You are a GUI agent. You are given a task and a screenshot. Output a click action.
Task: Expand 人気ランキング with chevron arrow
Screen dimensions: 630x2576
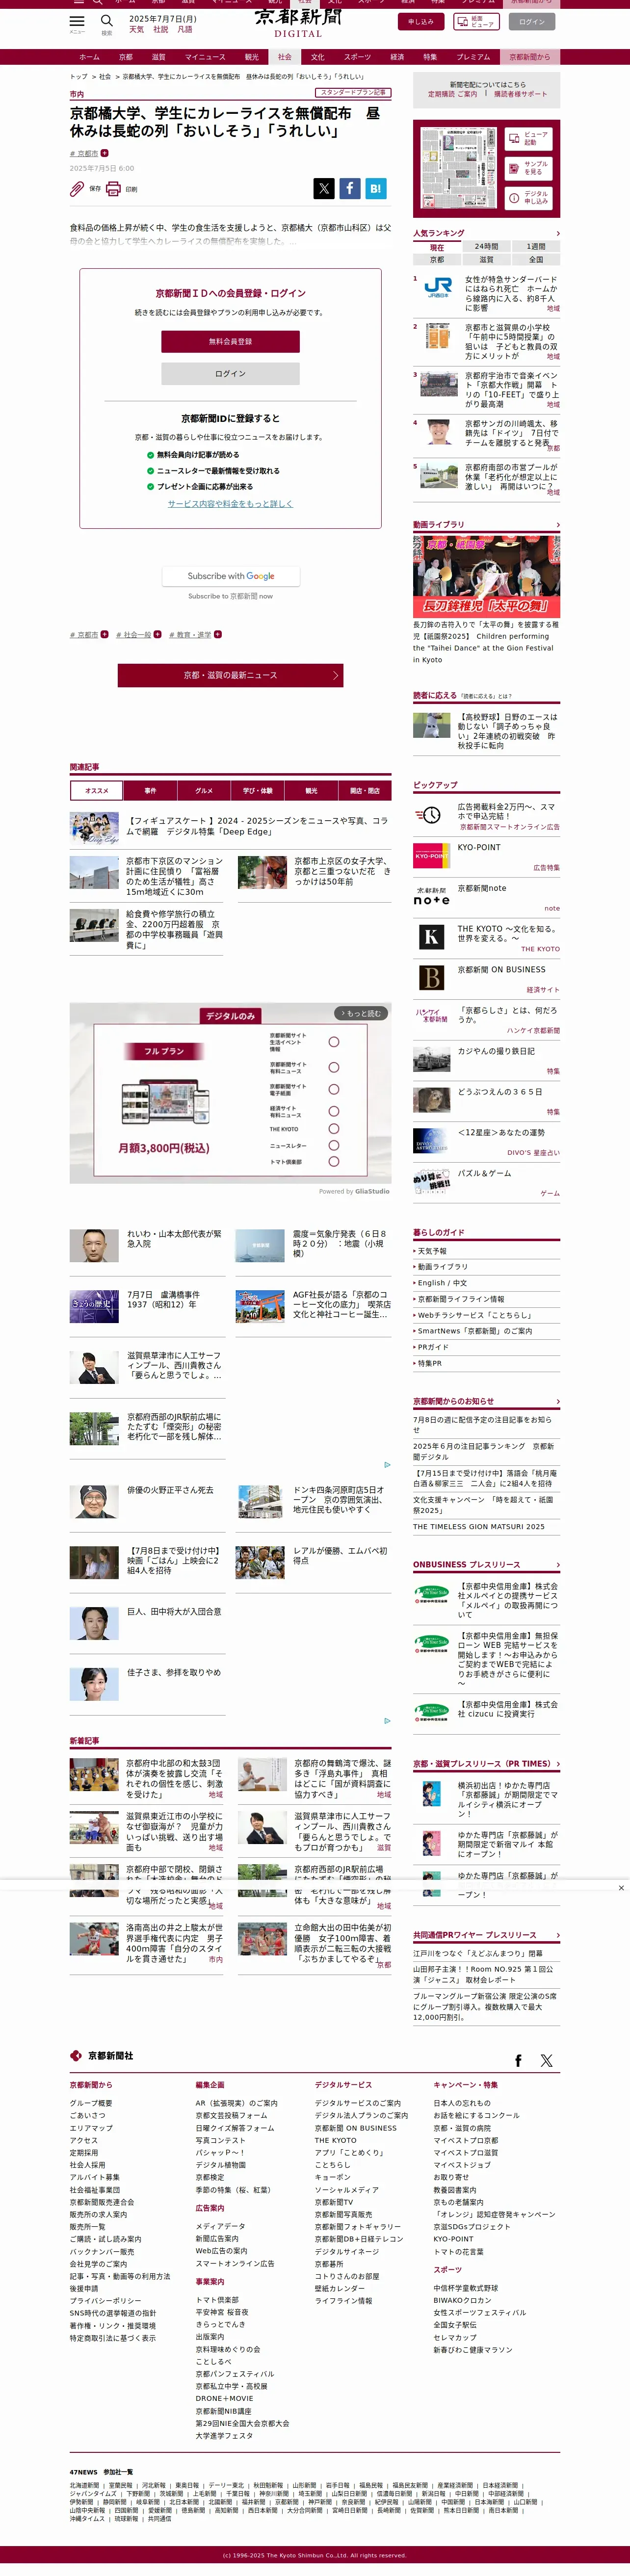click(557, 233)
